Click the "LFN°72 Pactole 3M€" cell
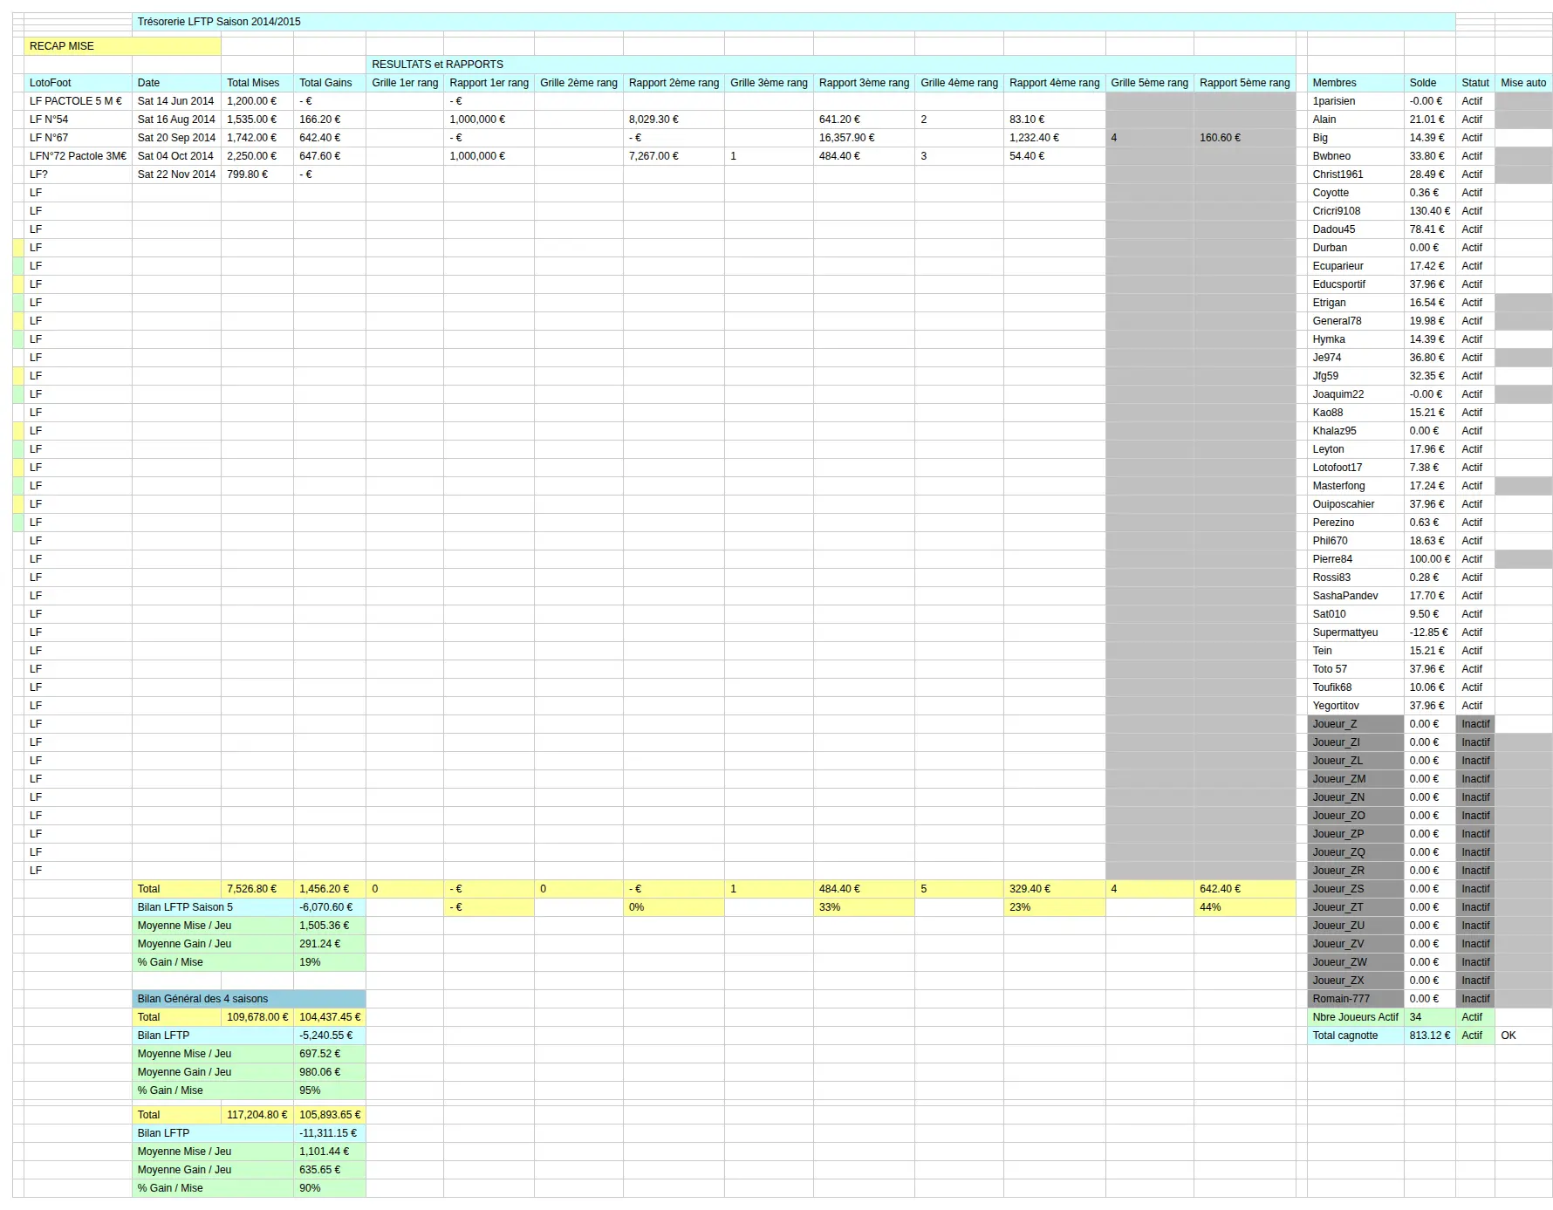The height and width of the screenshot is (1210, 1553). pos(78,156)
